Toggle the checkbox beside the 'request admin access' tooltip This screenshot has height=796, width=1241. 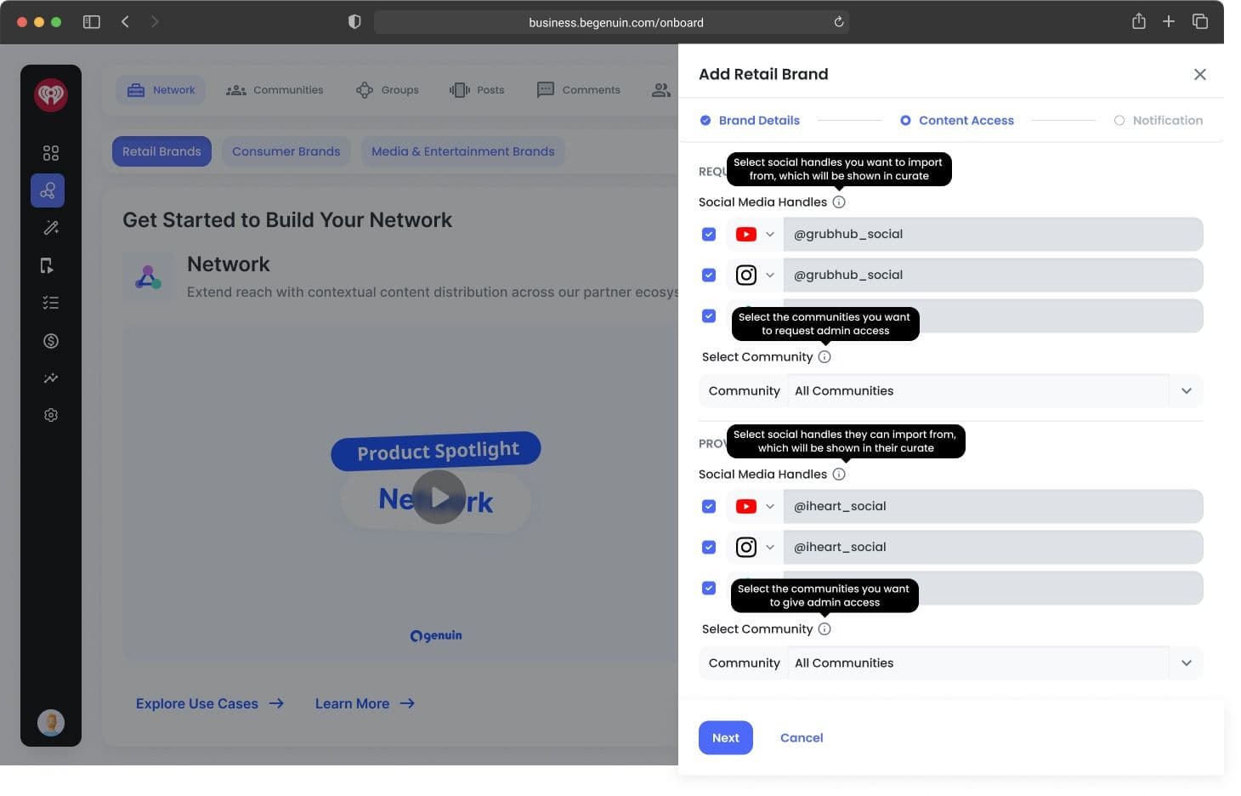coord(709,316)
